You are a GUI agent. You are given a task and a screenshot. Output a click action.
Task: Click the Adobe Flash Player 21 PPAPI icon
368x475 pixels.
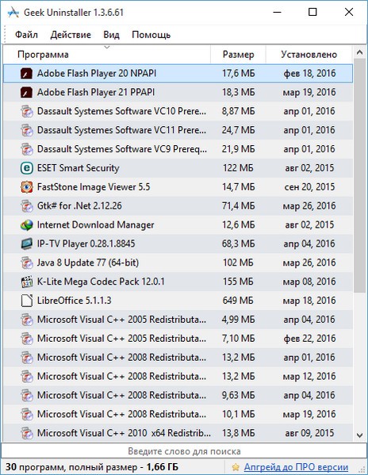[26, 93]
